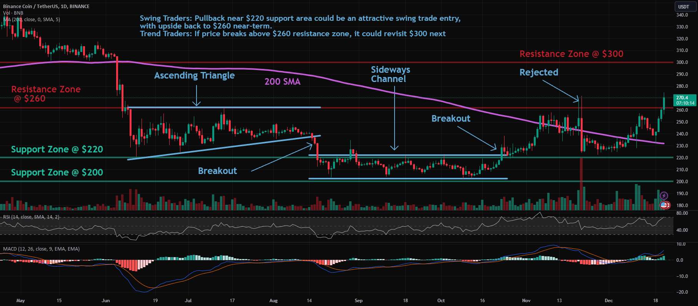Click the -20.0 MACD axis label

(x=682, y=292)
